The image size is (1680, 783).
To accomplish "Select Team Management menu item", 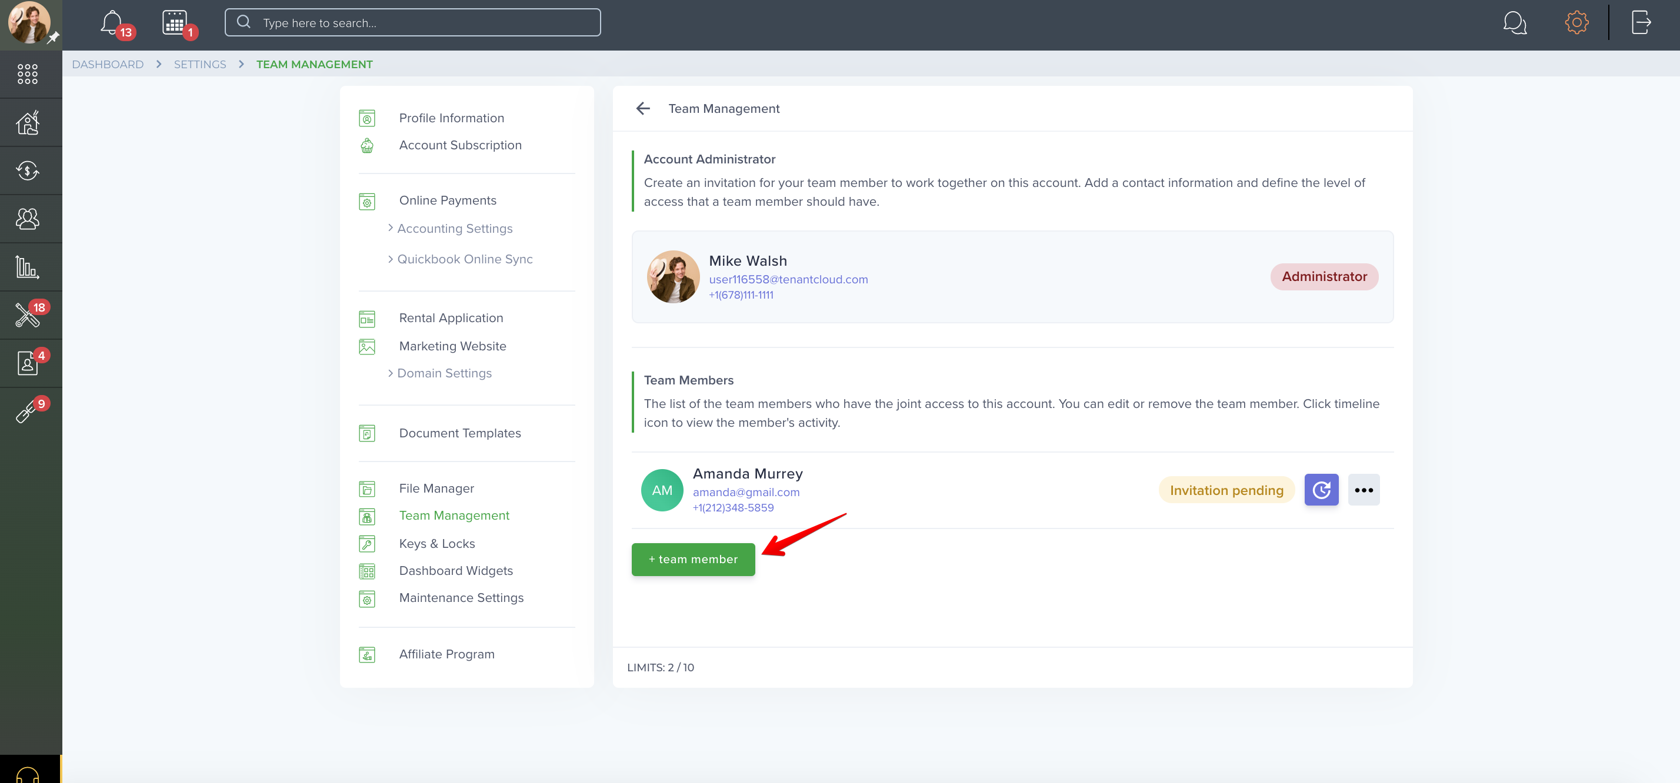I will 454,515.
